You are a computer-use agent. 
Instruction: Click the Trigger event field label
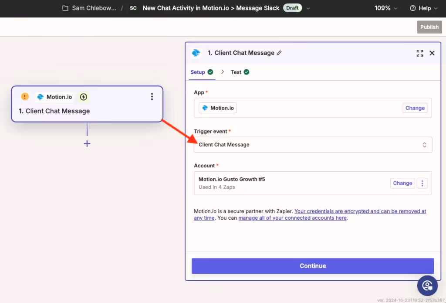tap(210, 131)
